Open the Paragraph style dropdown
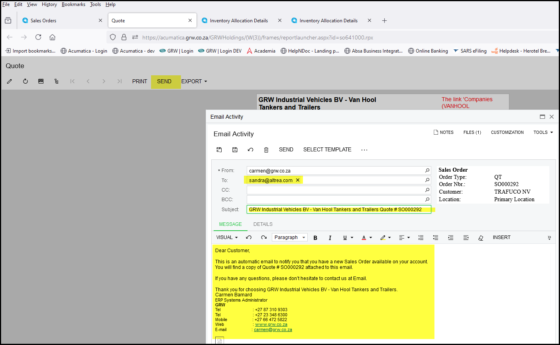The width and height of the screenshot is (560, 345). tap(290, 237)
